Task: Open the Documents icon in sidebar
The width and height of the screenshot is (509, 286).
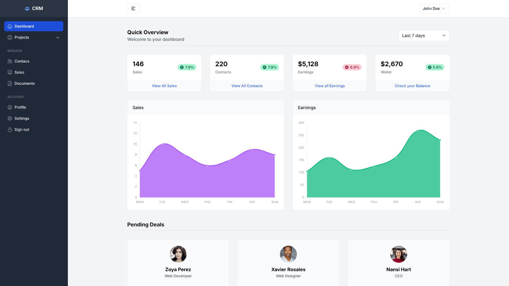Action: coord(10,83)
